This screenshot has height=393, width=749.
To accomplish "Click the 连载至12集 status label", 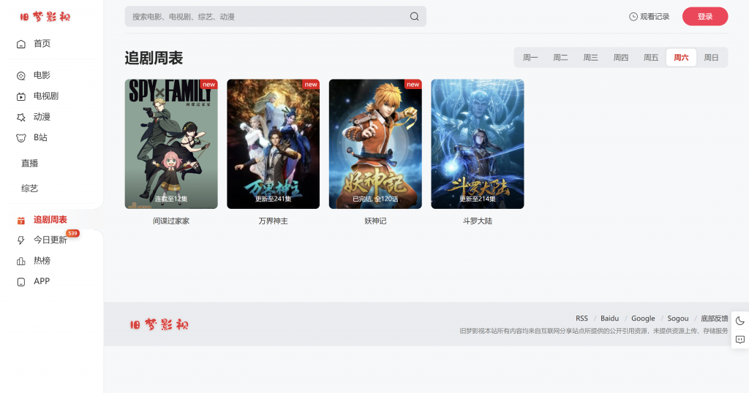I will pos(171,199).
